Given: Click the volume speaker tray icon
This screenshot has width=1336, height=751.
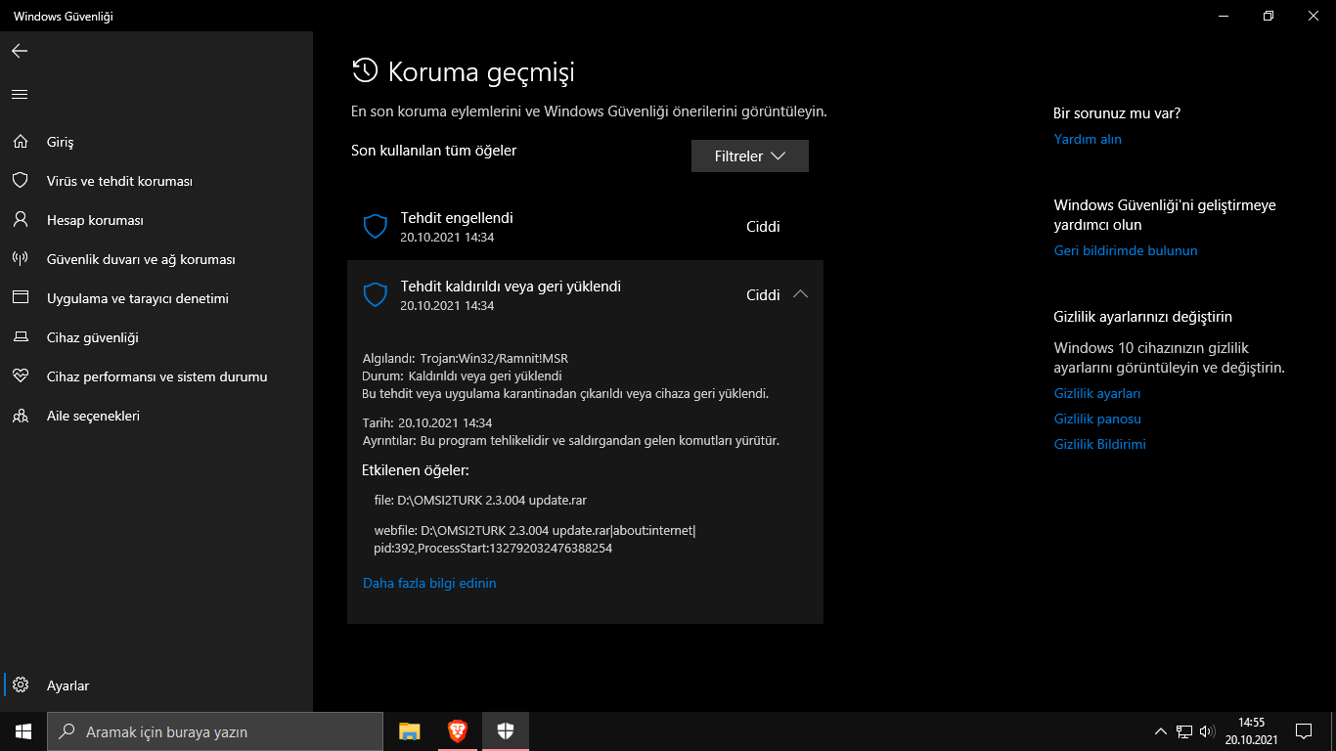Looking at the screenshot, I should [1207, 731].
